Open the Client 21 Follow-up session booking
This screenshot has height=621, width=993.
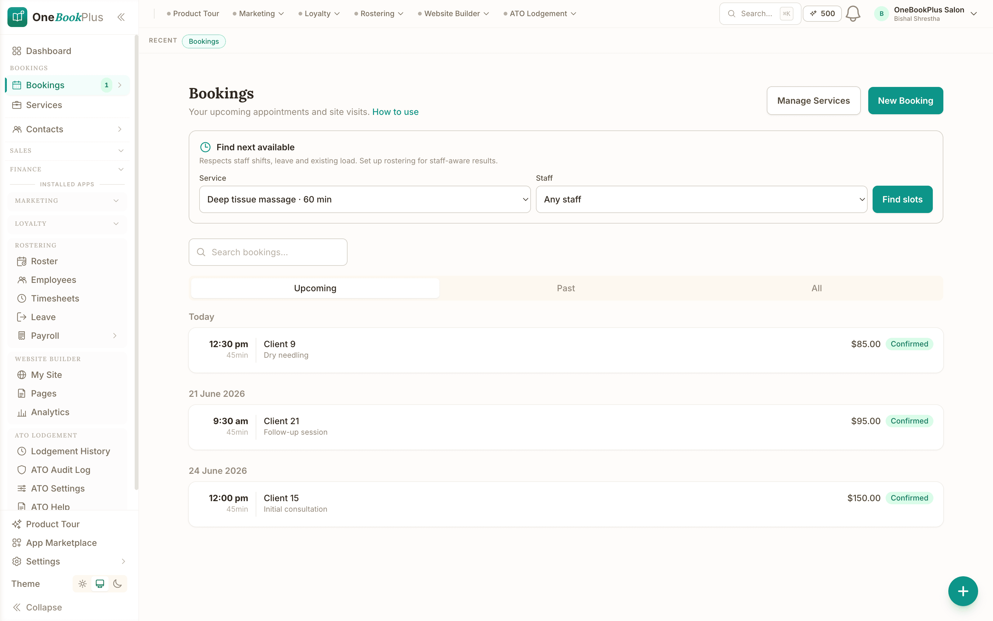point(566,427)
